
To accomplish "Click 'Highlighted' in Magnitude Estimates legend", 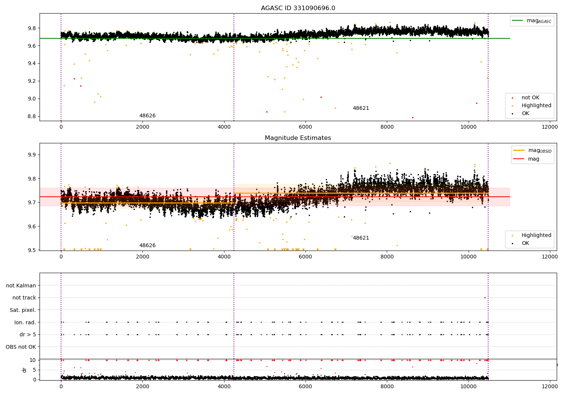I will point(536,235).
